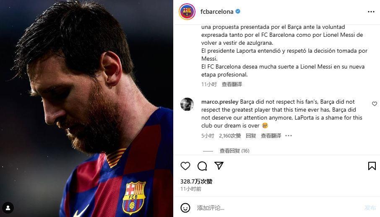This screenshot has height=217, width=380.
Task: Open the fcbarcelona profile avatar
Action: 187,12
